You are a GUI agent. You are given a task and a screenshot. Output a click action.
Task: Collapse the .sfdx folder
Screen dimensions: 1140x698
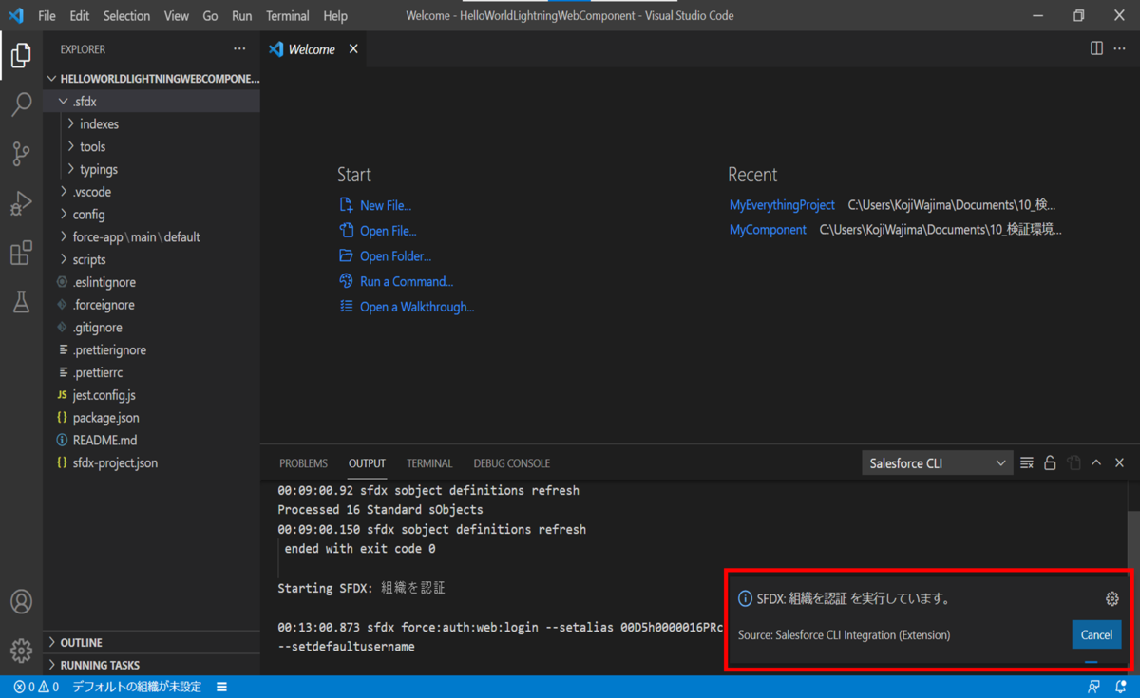click(x=152, y=102)
